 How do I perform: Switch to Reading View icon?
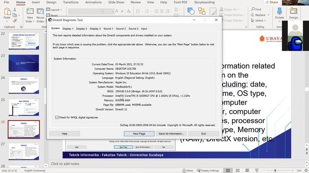[247, 171]
